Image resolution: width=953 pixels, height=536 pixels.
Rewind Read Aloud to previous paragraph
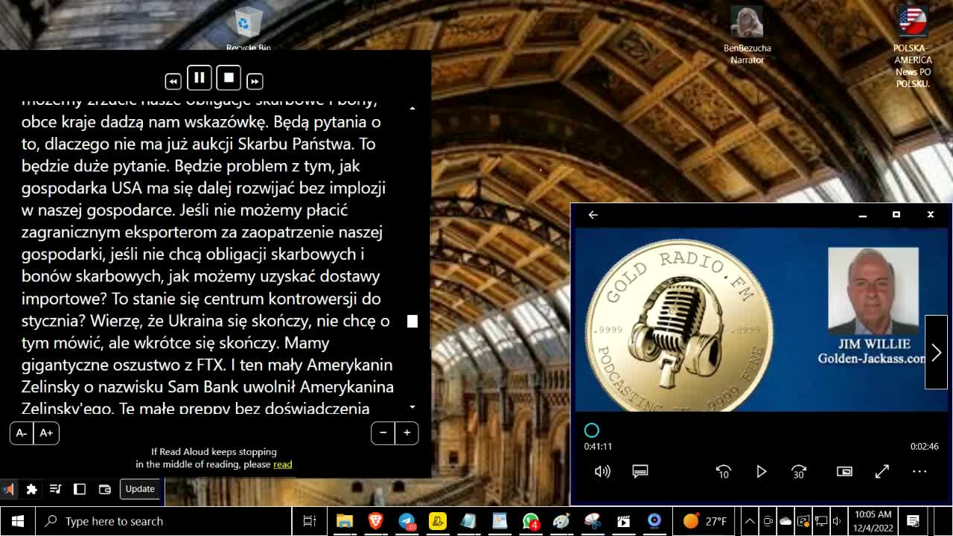pyautogui.click(x=173, y=81)
